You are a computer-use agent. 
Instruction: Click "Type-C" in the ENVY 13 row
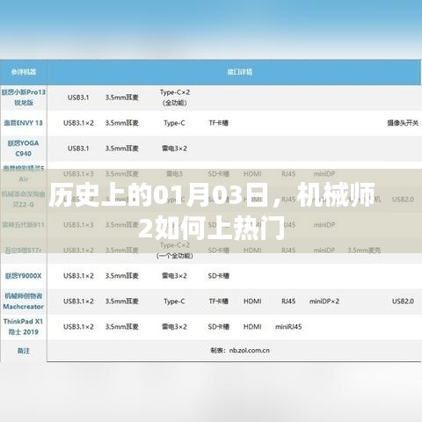pos(175,123)
